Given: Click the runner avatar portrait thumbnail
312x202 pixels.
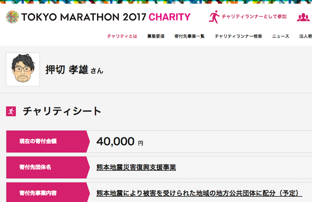Looking at the screenshot, I should pyautogui.click(x=23, y=70).
